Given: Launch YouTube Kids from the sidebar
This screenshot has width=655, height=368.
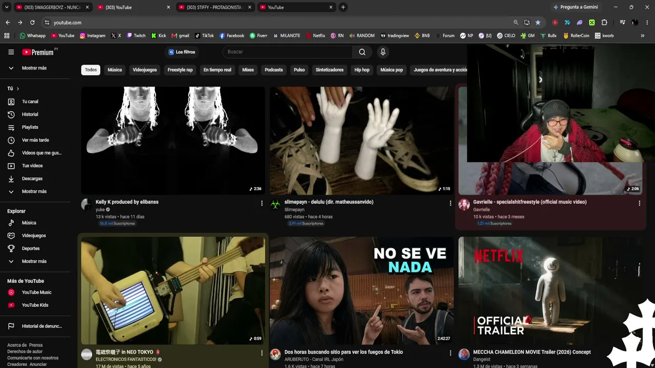Looking at the screenshot, I should pos(35,305).
